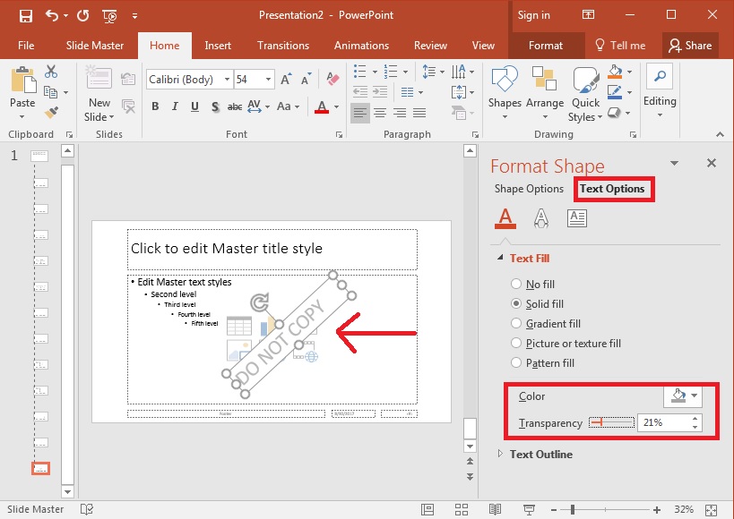Screen dimensions: 734x519
Task: Center the text using center alignment icon
Action: click(x=379, y=112)
